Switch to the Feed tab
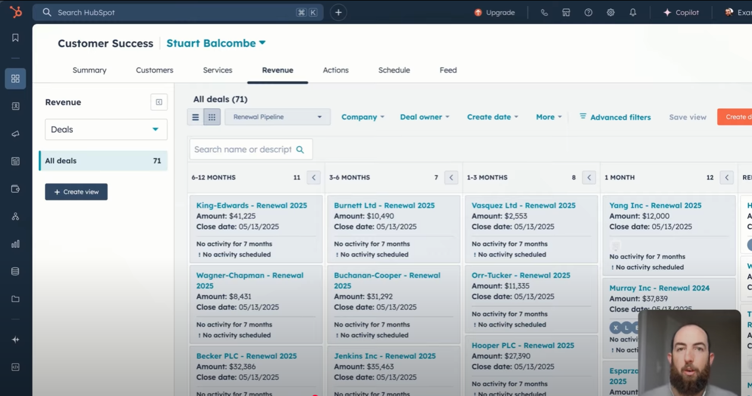The image size is (752, 396). [448, 70]
